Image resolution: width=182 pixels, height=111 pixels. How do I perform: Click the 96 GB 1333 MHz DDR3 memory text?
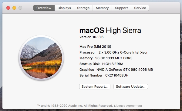click(114, 58)
